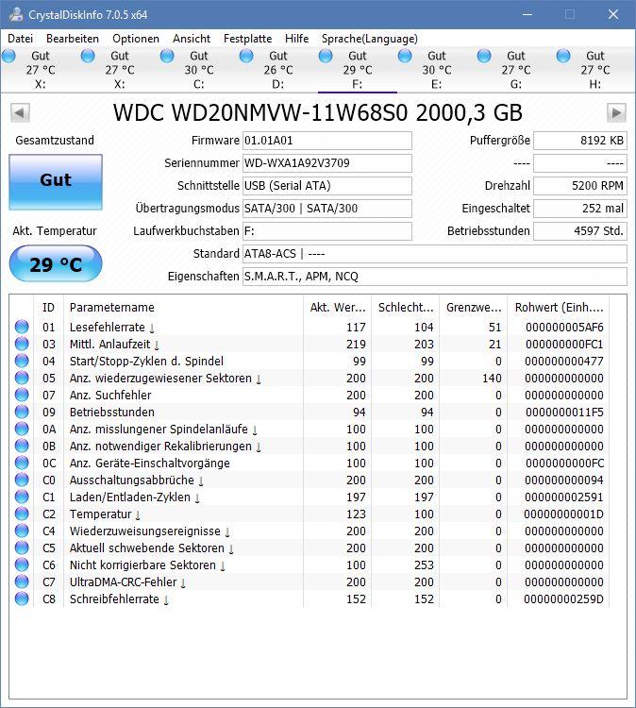Click the Drehzahl field 5200 RPM
636x708 pixels.
(x=580, y=186)
